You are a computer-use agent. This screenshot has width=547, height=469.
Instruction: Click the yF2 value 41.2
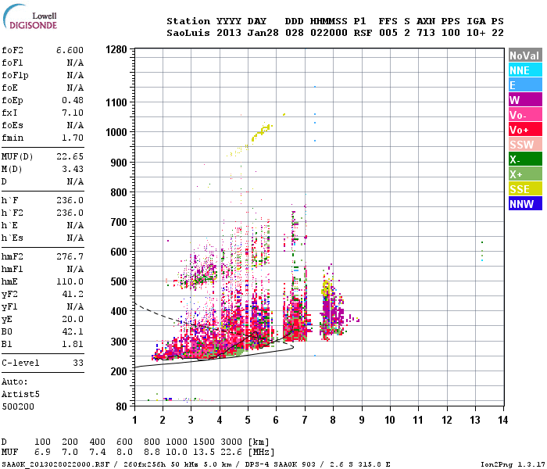click(x=73, y=294)
